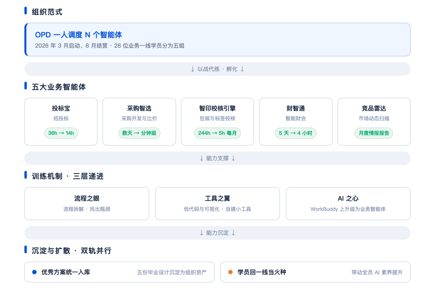Image resolution: width=435 pixels, height=290 pixels.
Task: Click the 带动全员 AI 素养提升 text
Action: (x=377, y=272)
